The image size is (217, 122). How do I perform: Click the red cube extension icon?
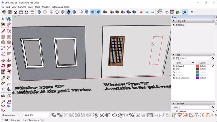click(x=141, y=12)
